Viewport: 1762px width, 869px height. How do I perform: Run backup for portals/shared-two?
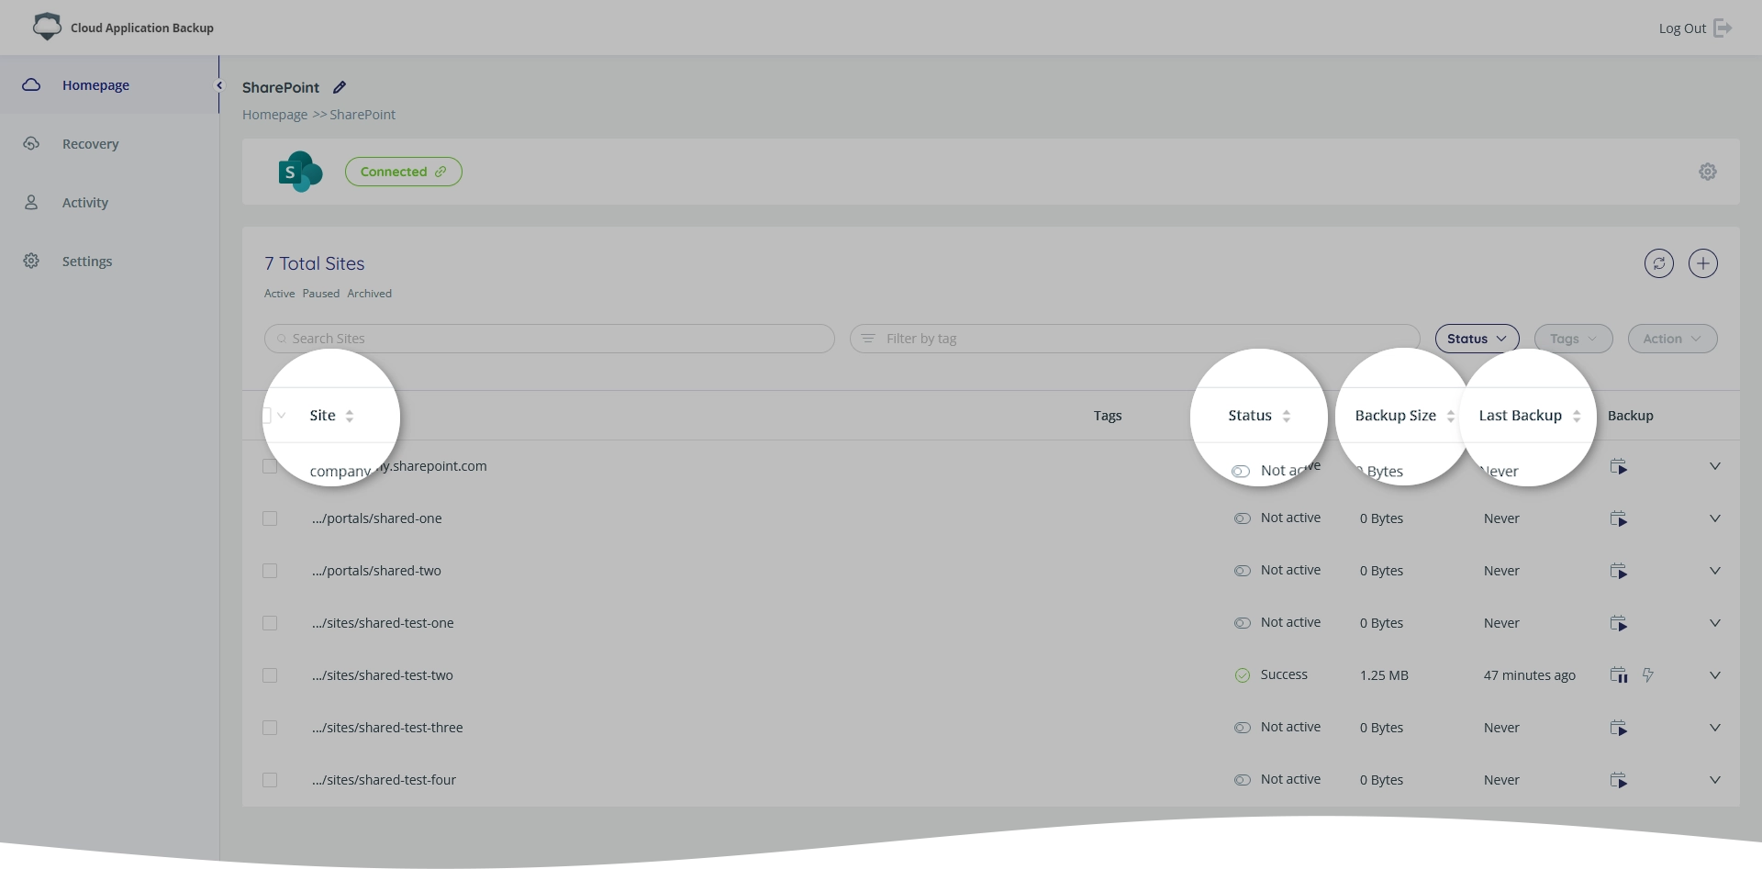(1619, 572)
